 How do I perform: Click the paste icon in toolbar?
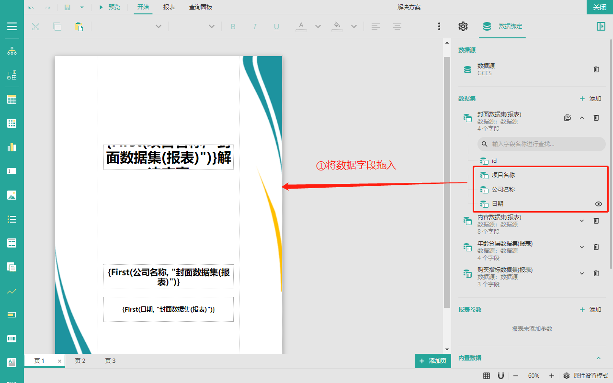(x=79, y=27)
